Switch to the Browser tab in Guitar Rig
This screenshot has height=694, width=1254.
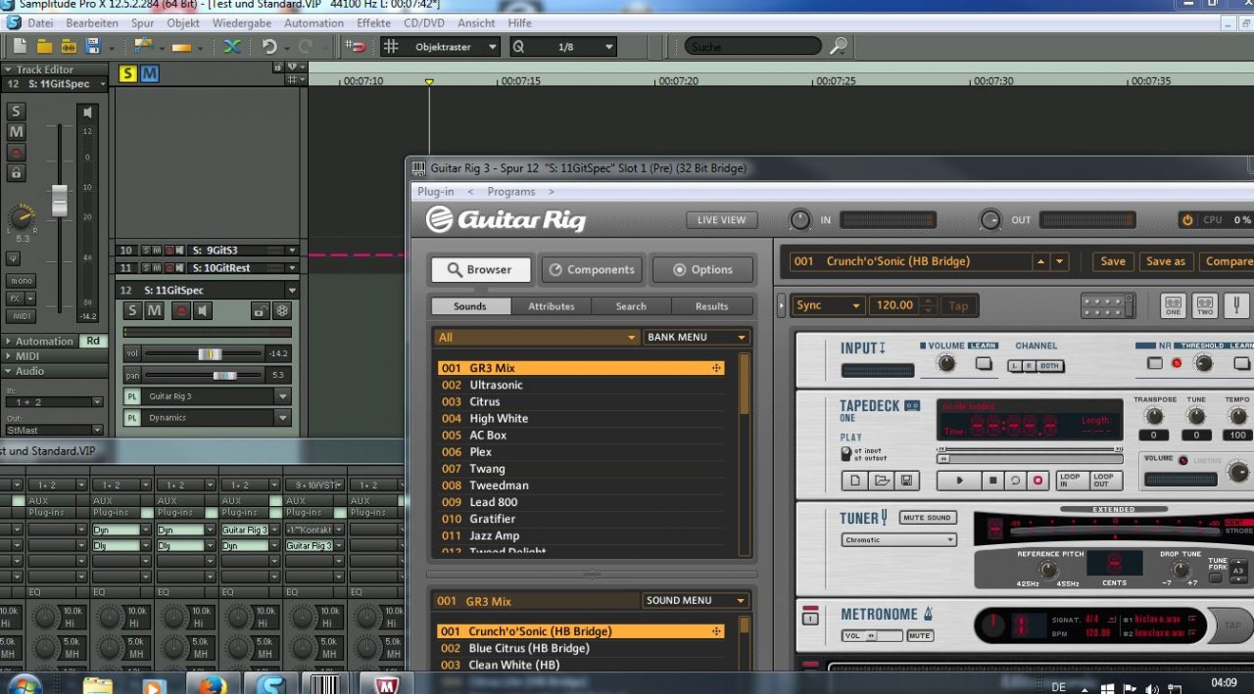(x=480, y=269)
